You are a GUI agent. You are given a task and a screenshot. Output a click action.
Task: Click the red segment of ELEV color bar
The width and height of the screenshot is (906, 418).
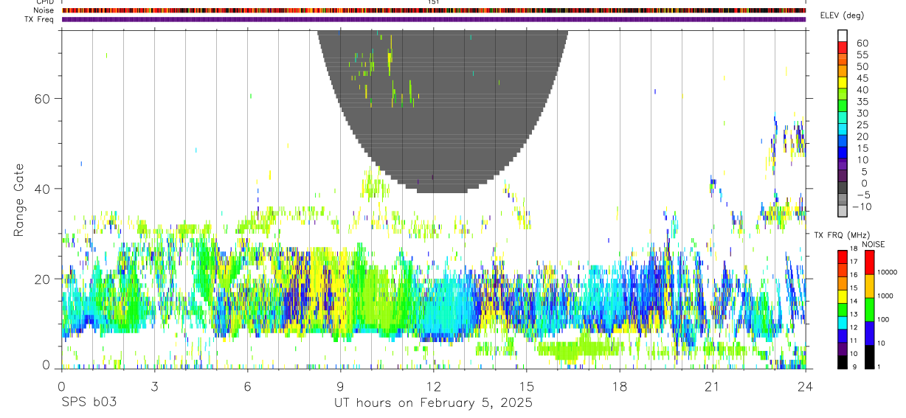pos(843,47)
